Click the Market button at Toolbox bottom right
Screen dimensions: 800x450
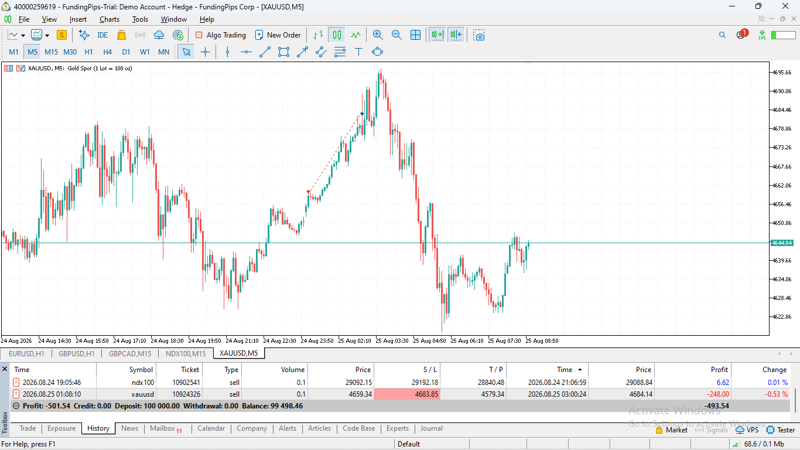tap(672, 430)
